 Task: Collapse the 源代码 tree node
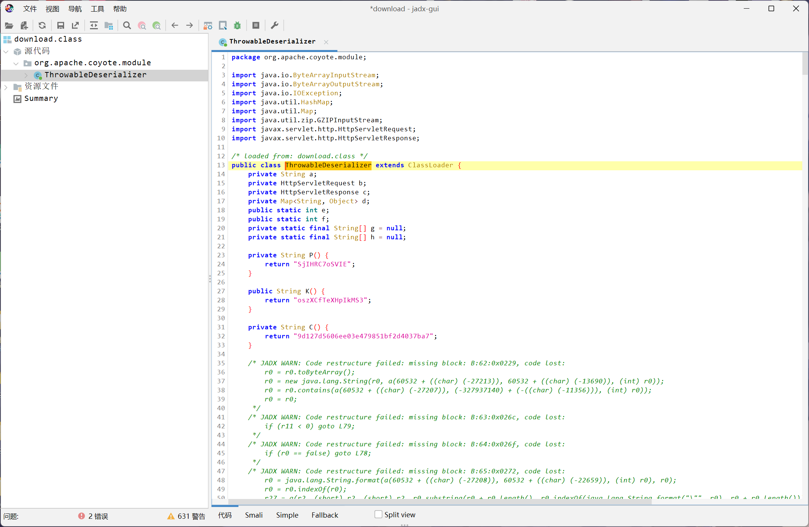(6, 51)
